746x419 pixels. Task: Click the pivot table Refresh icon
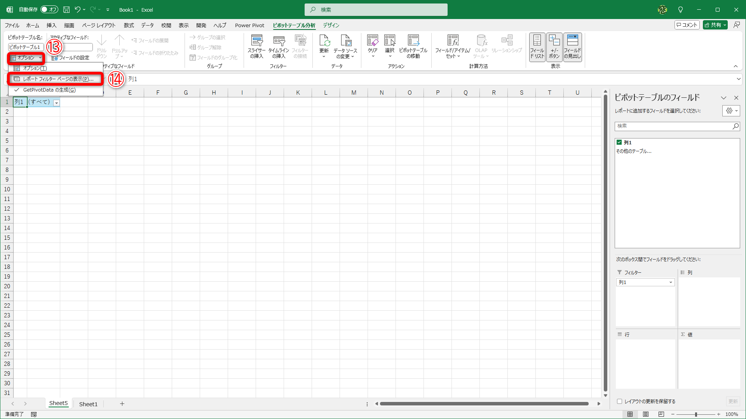point(324,41)
